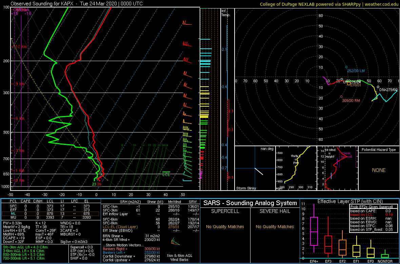400x264 pixels.
Task: Click the Effective Layer STP (with CIN) title
Action: pyautogui.click(x=350, y=201)
